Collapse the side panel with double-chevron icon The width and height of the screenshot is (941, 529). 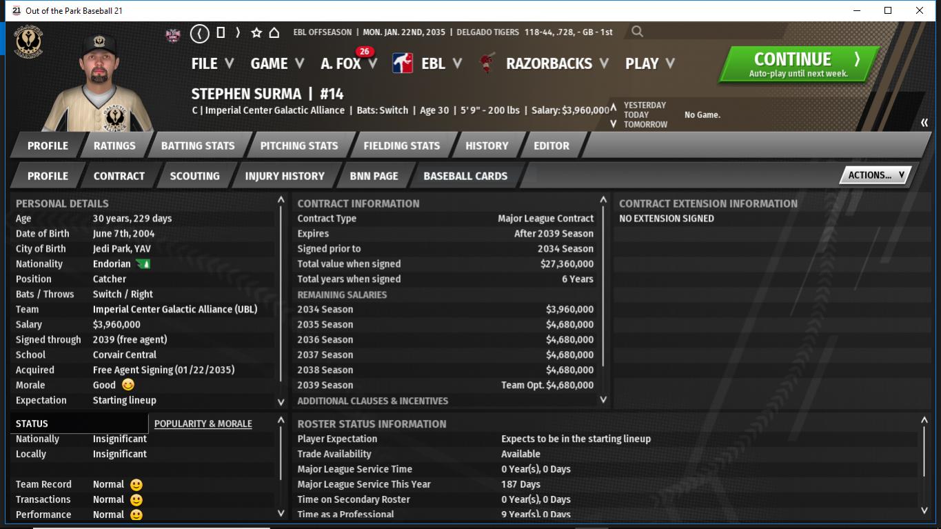point(924,123)
